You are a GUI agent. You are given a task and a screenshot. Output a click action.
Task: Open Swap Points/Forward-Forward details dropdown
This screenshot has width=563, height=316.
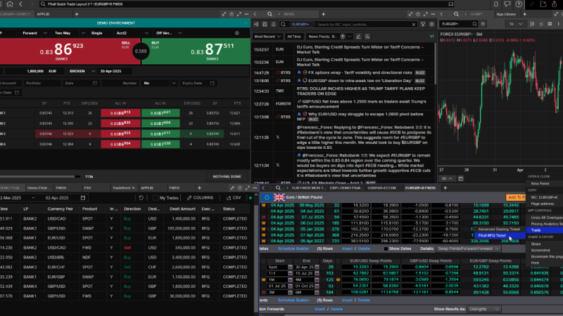tap(468, 249)
